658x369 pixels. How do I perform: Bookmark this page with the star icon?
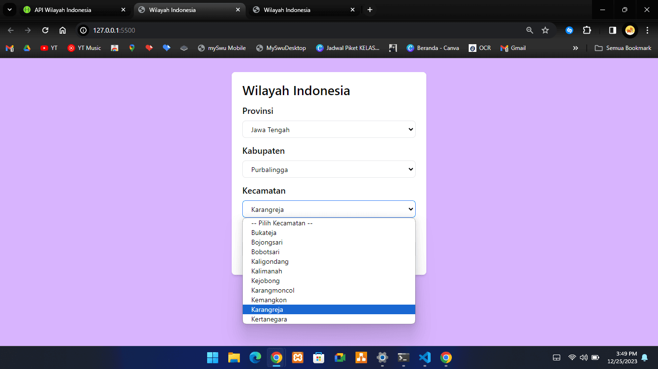click(546, 30)
